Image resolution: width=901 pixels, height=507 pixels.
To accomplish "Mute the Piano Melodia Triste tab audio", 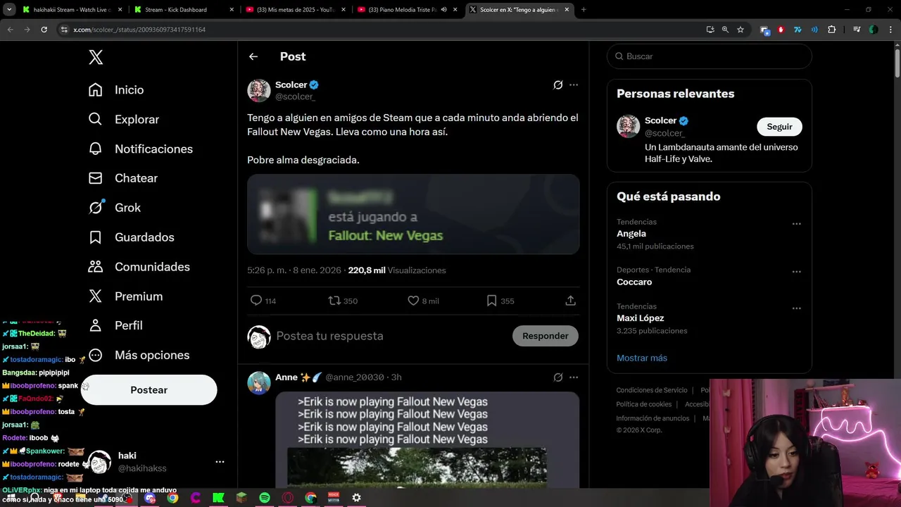I will click(x=444, y=10).
